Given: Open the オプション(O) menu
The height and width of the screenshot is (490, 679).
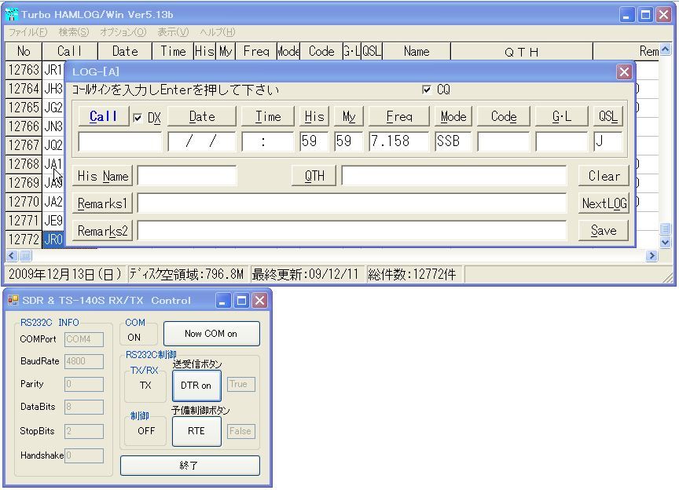Looking at the screenshot, I should pyautogui.click(x=123, y=32).
